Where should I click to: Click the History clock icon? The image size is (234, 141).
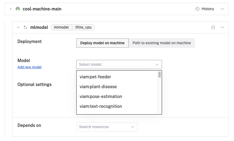click(x=197, y=9)
